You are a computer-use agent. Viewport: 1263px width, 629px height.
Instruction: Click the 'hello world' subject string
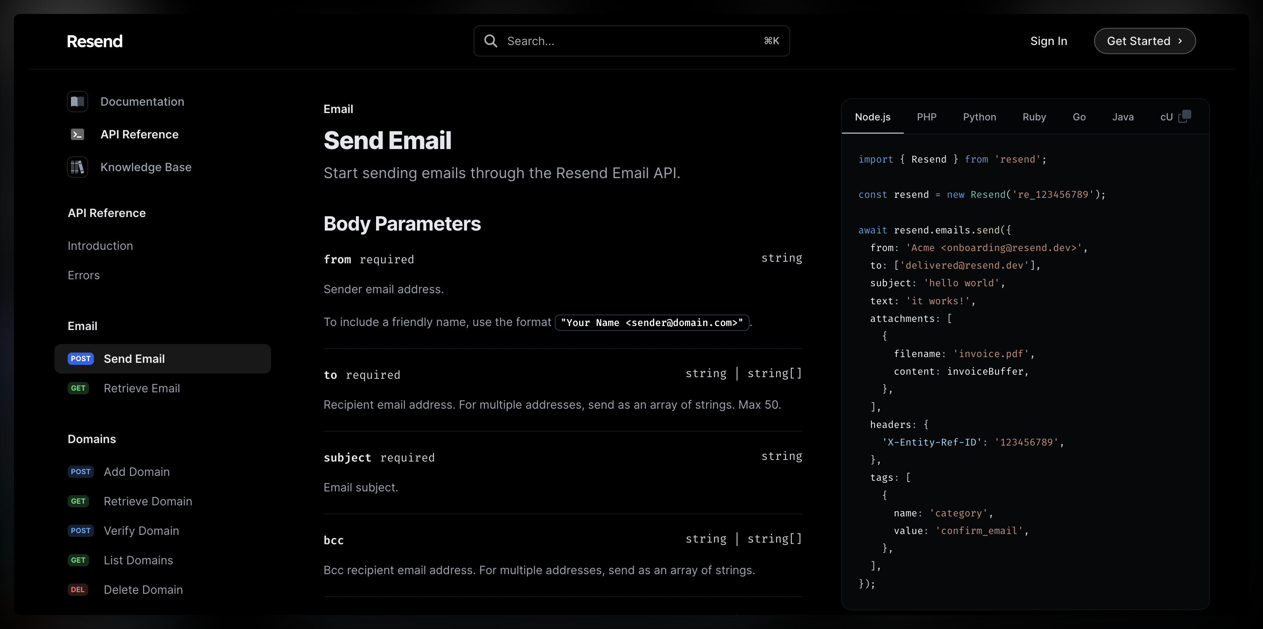(961, 283)
